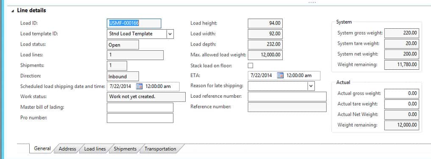Click the splitter dots above Line details
The image size is (431, 159).
[312, 3]
